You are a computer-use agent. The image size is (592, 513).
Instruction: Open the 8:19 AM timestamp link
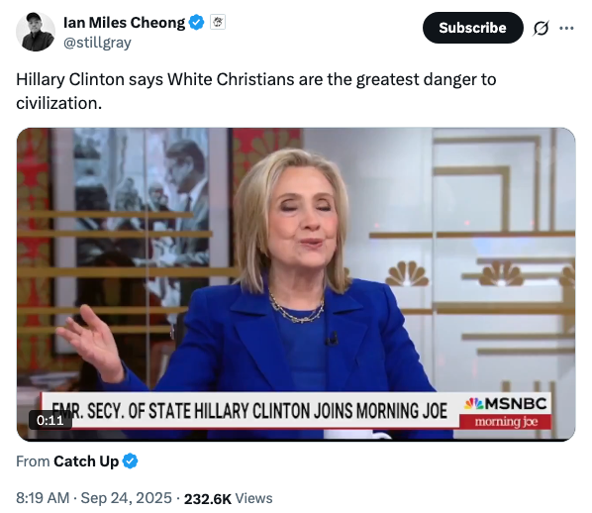pos(43,498)
